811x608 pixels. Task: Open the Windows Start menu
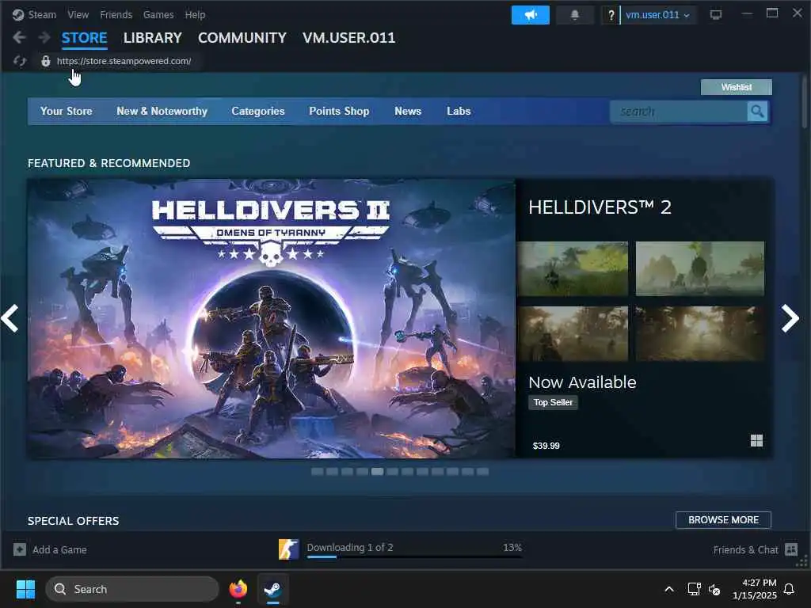(25, 589)
